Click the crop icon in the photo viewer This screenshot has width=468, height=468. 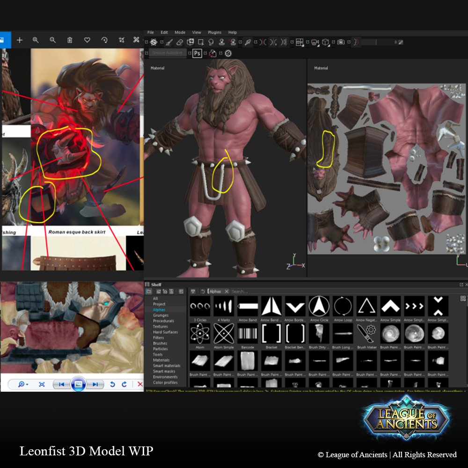tap(122, 40)
